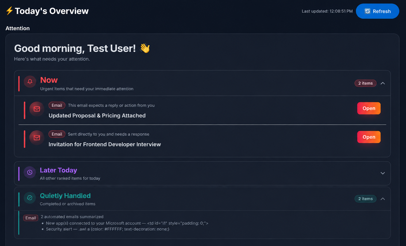Refresh the overview with Refresh button
Viewport: 406px width, 246px height.
(378, 11)
